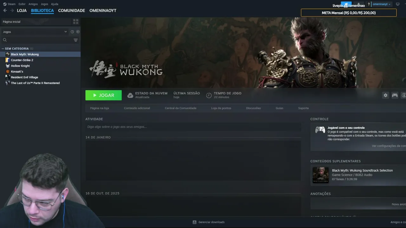Select Hollow Knight in the library
The width and height of the screenshot is (406, 228).
pos(40,66)
